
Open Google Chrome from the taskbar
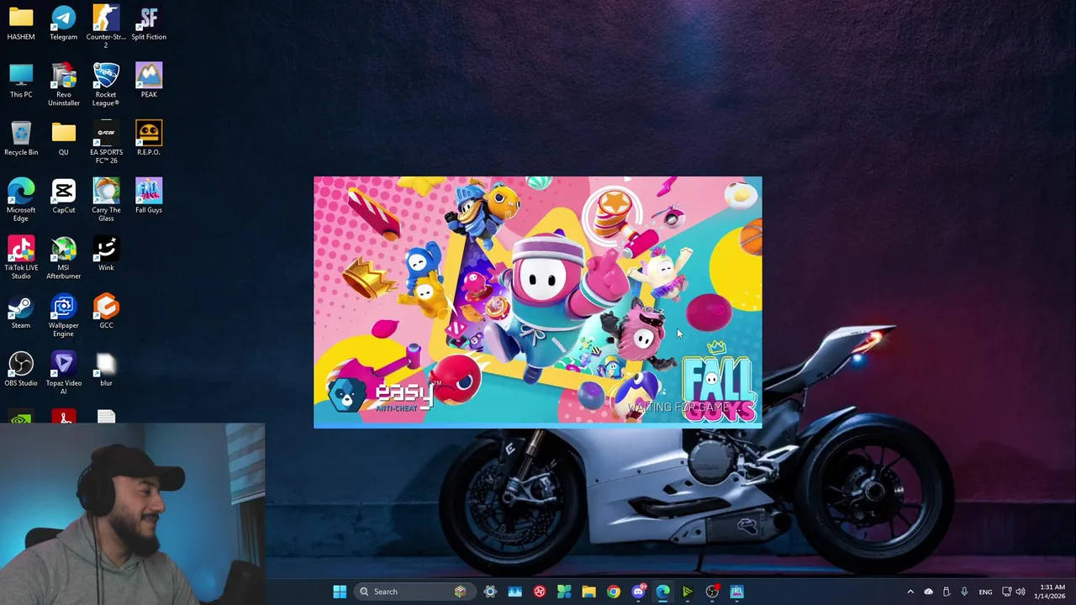[x=614, y=592]
